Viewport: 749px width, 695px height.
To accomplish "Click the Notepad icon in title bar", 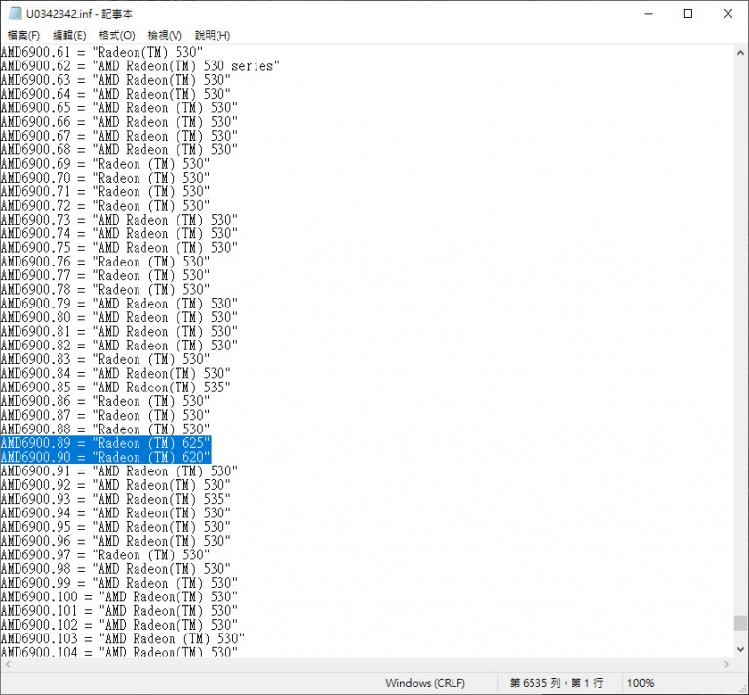I will (x=16, y=14).
